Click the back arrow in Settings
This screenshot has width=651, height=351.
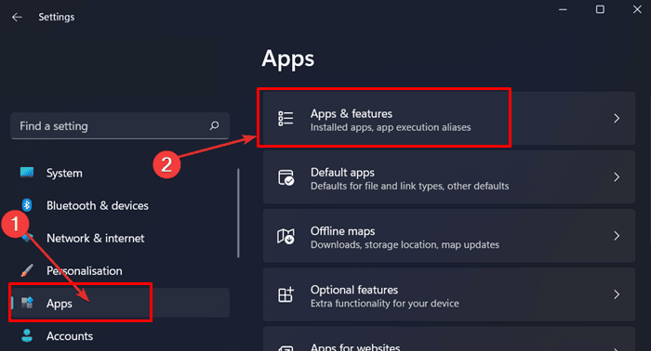[x=17, y=17]
